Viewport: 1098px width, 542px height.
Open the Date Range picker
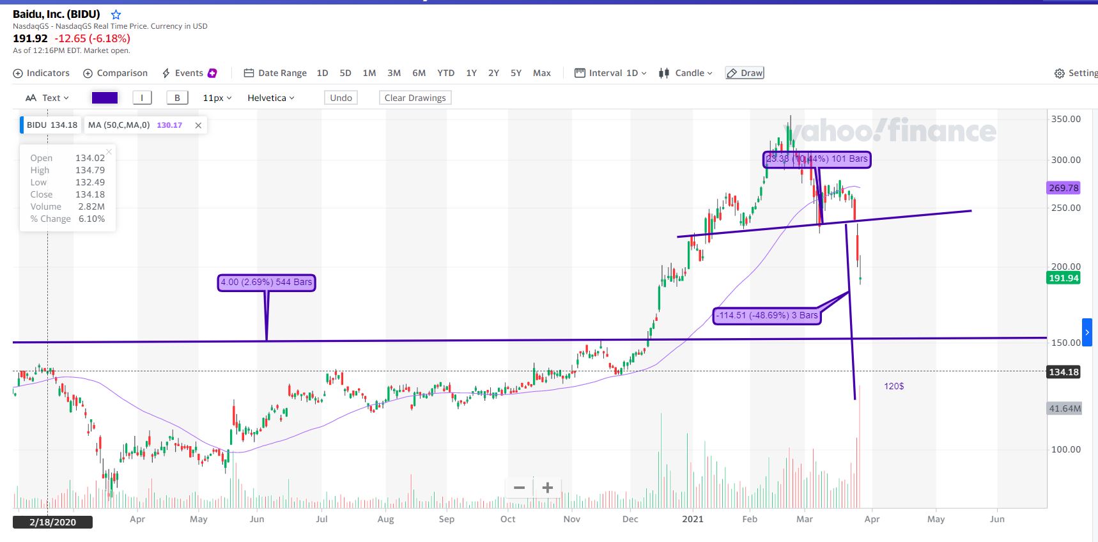275,73
